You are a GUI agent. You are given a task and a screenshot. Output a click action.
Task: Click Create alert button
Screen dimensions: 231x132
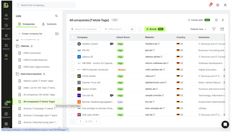(199, 20)
